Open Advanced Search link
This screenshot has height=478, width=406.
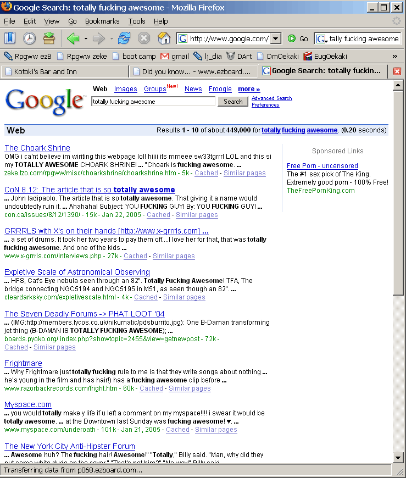272,98
